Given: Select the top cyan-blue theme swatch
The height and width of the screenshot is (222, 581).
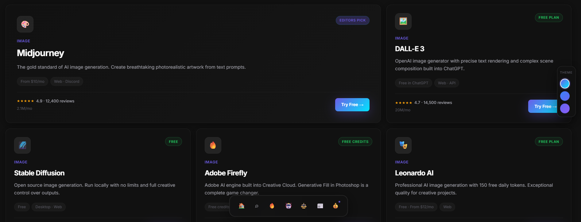Looking at the screenshot, I should click(565, 83).
